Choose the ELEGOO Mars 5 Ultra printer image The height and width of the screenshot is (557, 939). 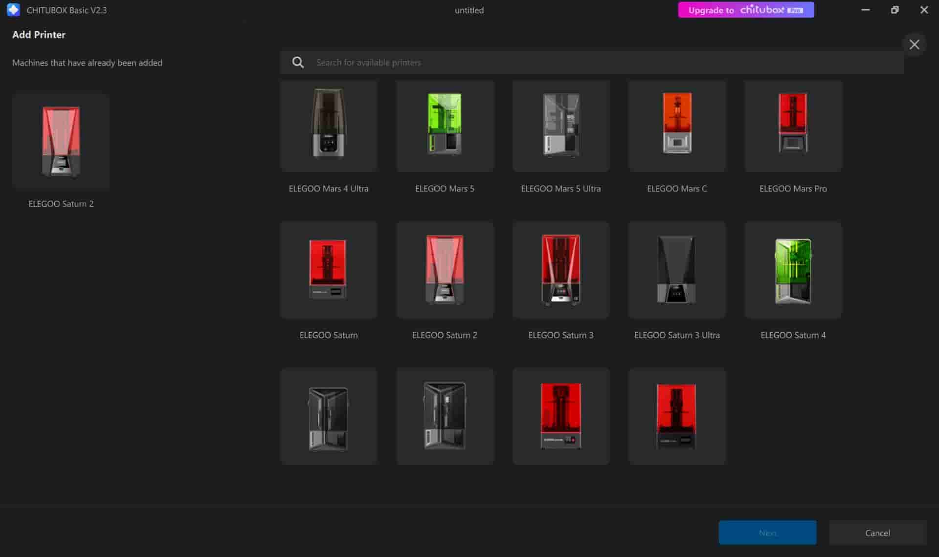pos(561,126)
